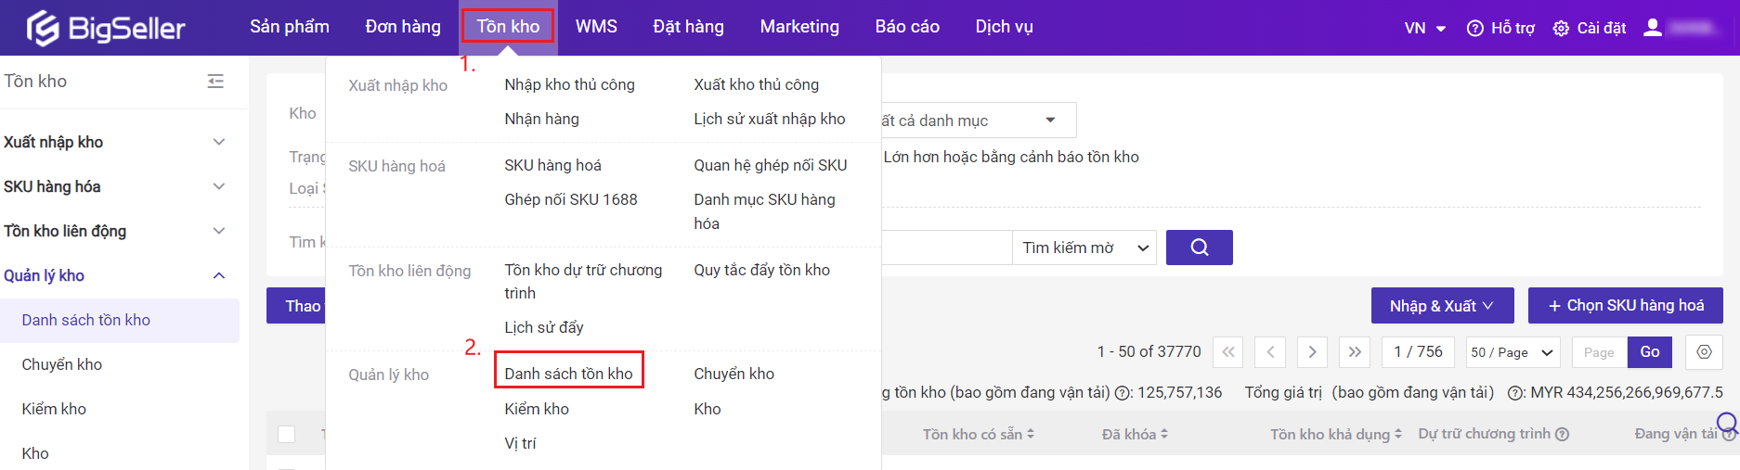The width and height of the screenshot is (1740, 470).
Task: Open Danh mục SKU hàng hóa entry
Action: click(764, 211)
